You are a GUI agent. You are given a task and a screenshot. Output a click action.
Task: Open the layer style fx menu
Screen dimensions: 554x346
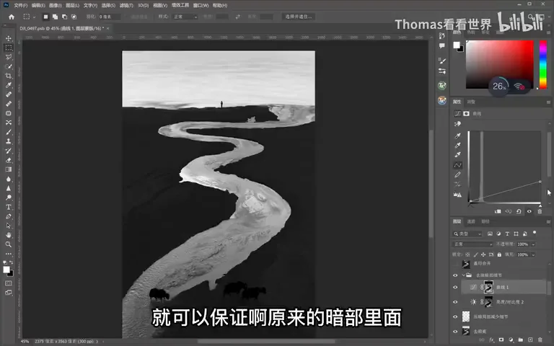(x=491, y=340)
